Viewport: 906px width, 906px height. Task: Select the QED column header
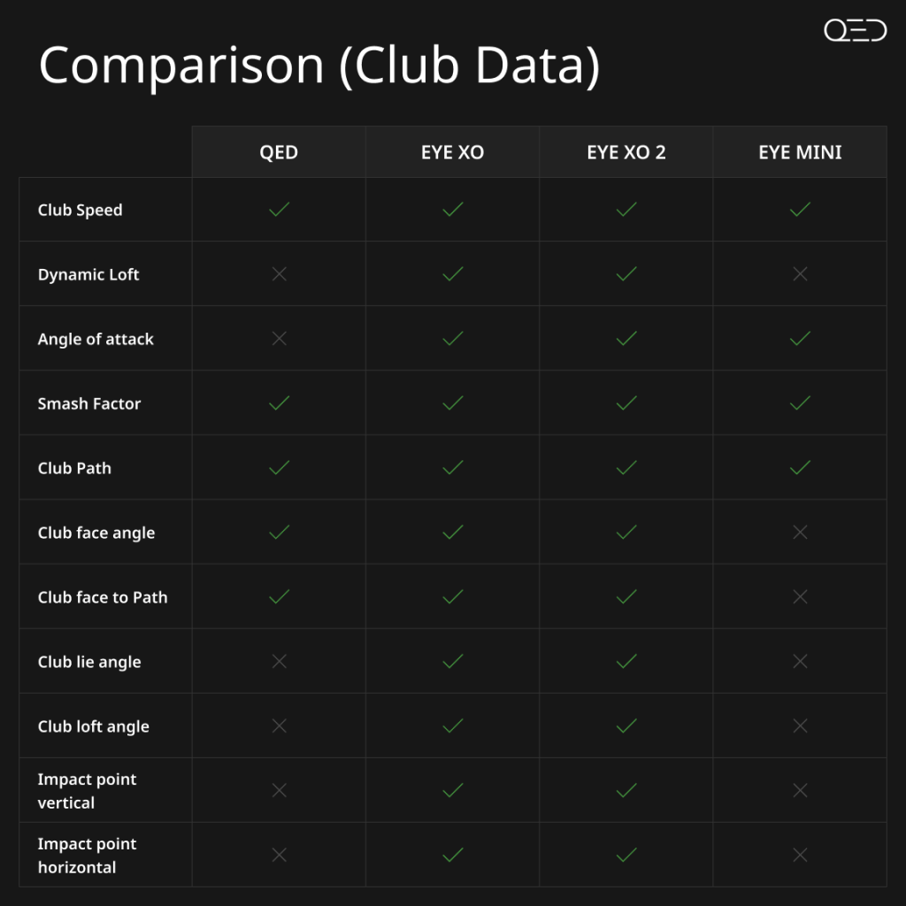coord(279,152)
